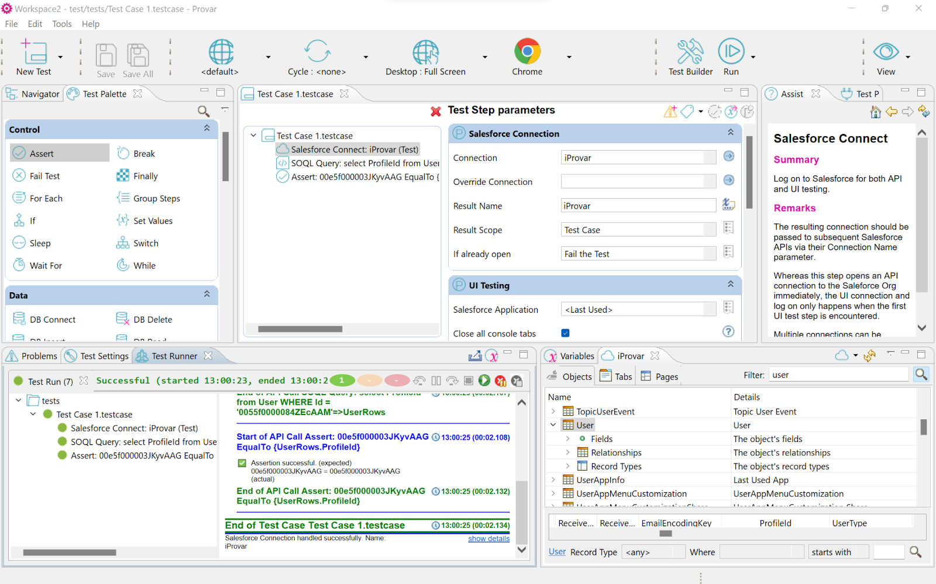Click the Result Name input field
936x584 pixels.
pyautogui.click(x=638, y=206)
